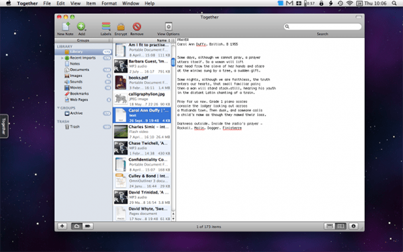Select the Chase Twichell MP3 item
Image resolution: width=403 pixels, height=252 pixels.
[x=142, y=149]
